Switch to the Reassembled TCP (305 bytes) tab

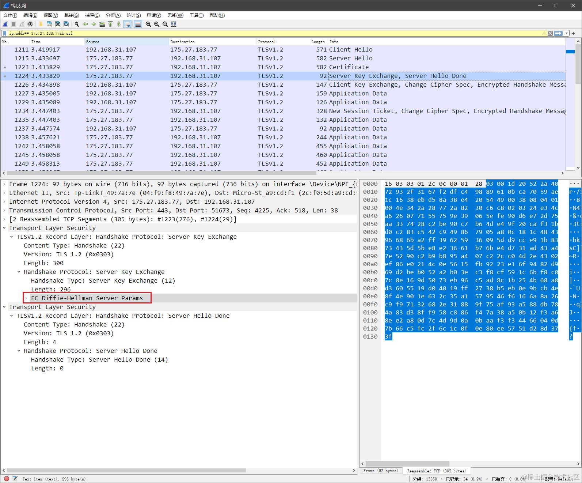436,471
